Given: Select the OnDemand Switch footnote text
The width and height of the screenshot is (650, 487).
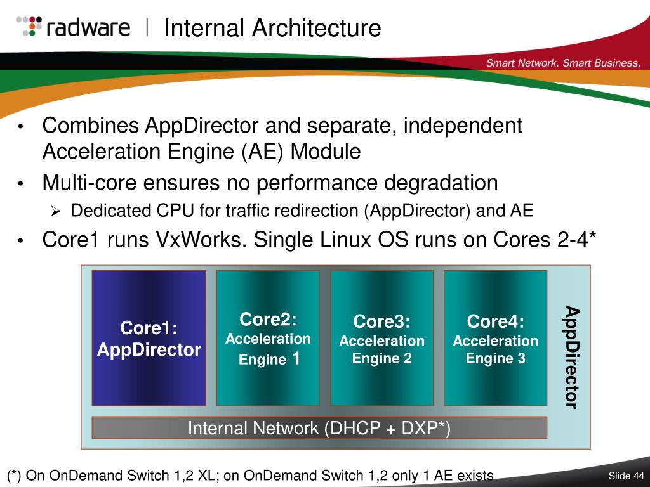Looking at the screenshot, I should point(250,476).
